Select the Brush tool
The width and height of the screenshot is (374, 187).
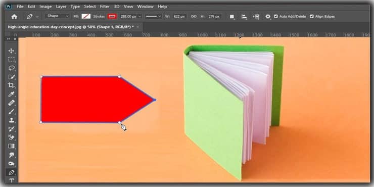click(x=11, y=111)
